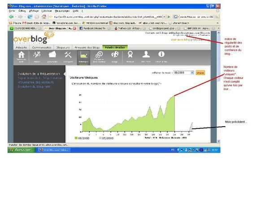Select the Annuaire des blogs tab
269x202 pixels.
click(x=87, y=48)
